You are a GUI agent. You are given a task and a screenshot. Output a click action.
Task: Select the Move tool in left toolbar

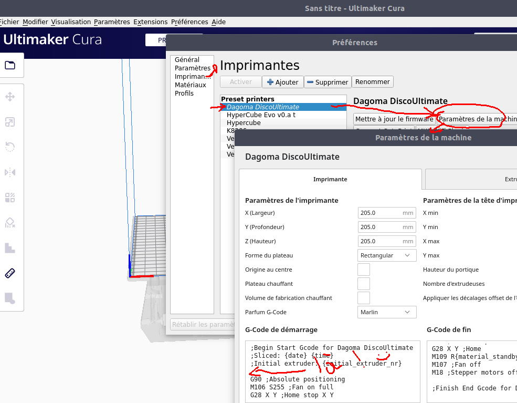(10, 97)
